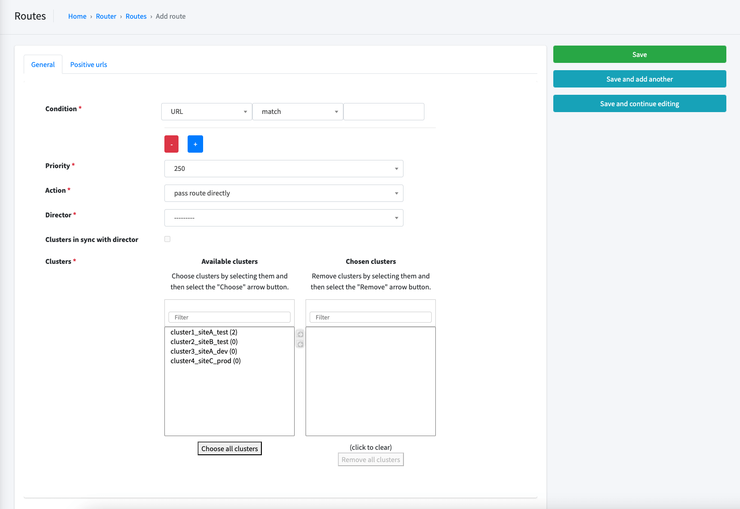Go to Router breadcrumb link
The image size is (740, 509).
click(106, 16)
